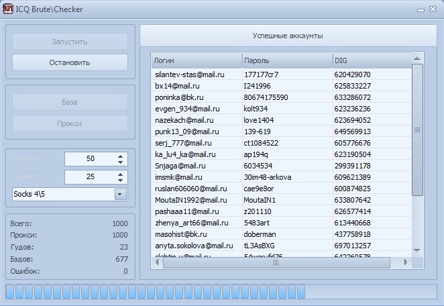444x306 pixels.
Task: Click the Таймаут field showing 25
Action: coord(91,176)
